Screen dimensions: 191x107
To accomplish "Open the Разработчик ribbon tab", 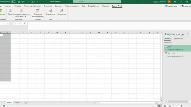I will [x=93, y=6].
